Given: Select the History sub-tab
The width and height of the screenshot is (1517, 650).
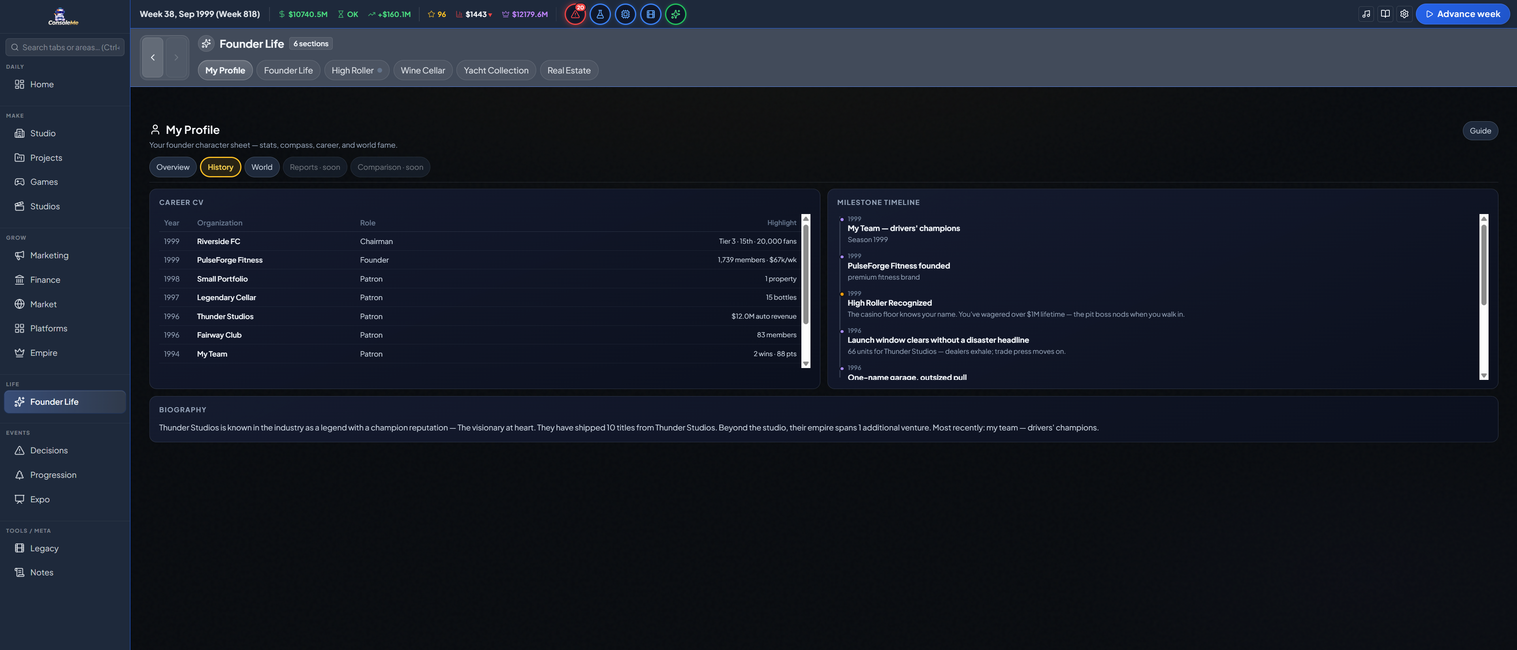Looking at the screenshot, I should [220, 167].
